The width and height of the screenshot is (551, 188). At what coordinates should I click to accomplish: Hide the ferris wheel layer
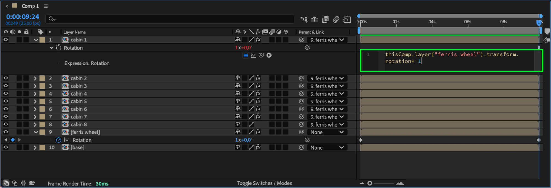coord(6,132)
